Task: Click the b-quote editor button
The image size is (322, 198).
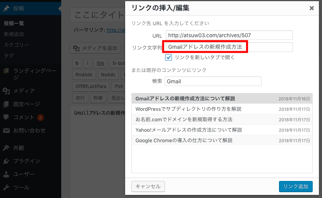Action: pyautogui.click(x=117, y=63)
